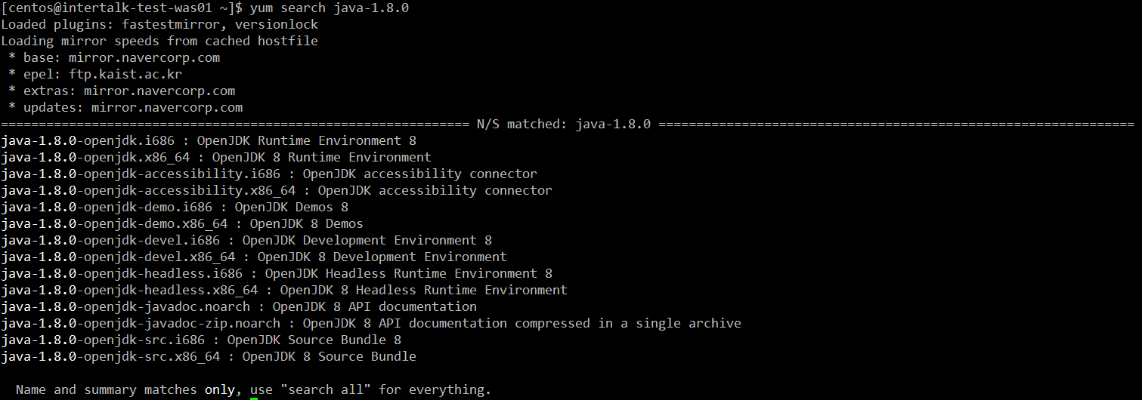Click the java-1.8.0-openjdk-src.x86_64 package name
The height and width of the screenshot is (400, 1142).
(110, 357)
